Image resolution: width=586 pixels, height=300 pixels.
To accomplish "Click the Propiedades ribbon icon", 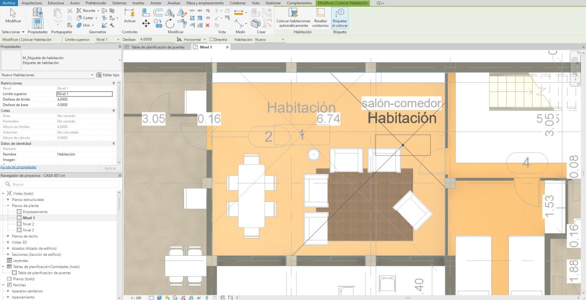I will (38, 18).
